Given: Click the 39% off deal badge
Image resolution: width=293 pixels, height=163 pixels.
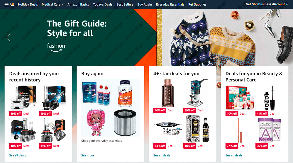Looking at the screenshot, I should coord(189,110).
